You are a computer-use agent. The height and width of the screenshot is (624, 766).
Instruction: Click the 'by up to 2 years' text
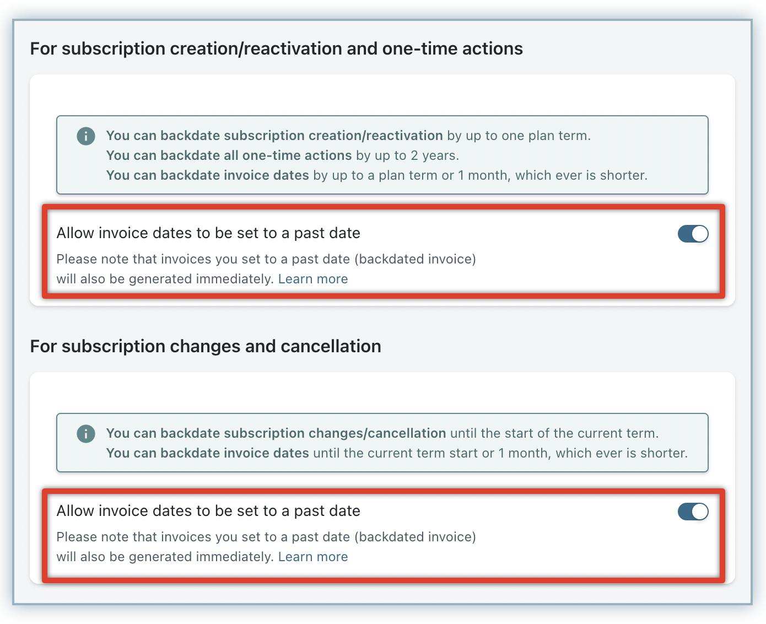[x=407, y=155]
